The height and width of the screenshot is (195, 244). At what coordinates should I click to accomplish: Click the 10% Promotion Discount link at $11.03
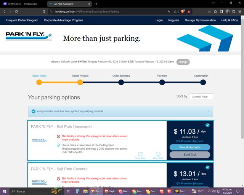[x=189, y=141]
